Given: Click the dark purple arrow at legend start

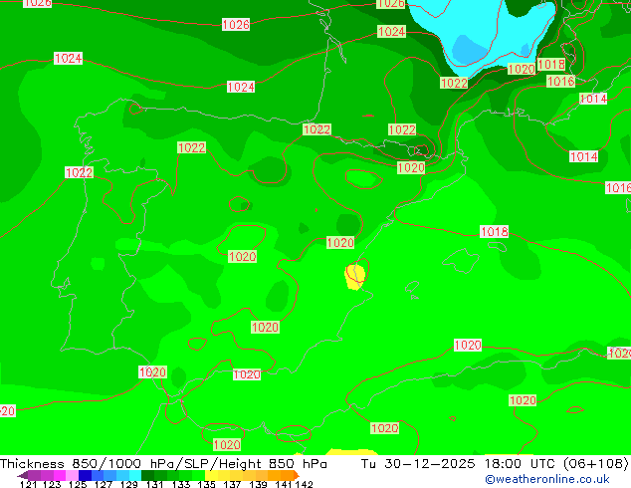Looking at the screenshot, I should point(23,475).
